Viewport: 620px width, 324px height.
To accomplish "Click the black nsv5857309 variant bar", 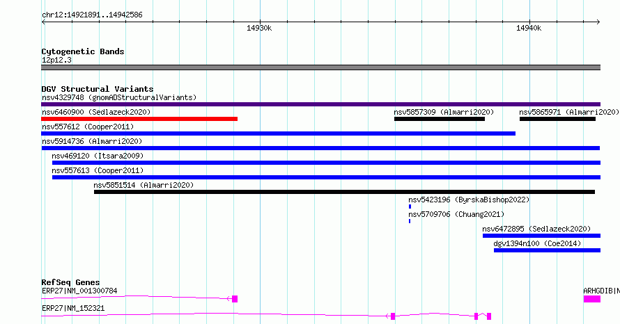I will pos(440,119).
